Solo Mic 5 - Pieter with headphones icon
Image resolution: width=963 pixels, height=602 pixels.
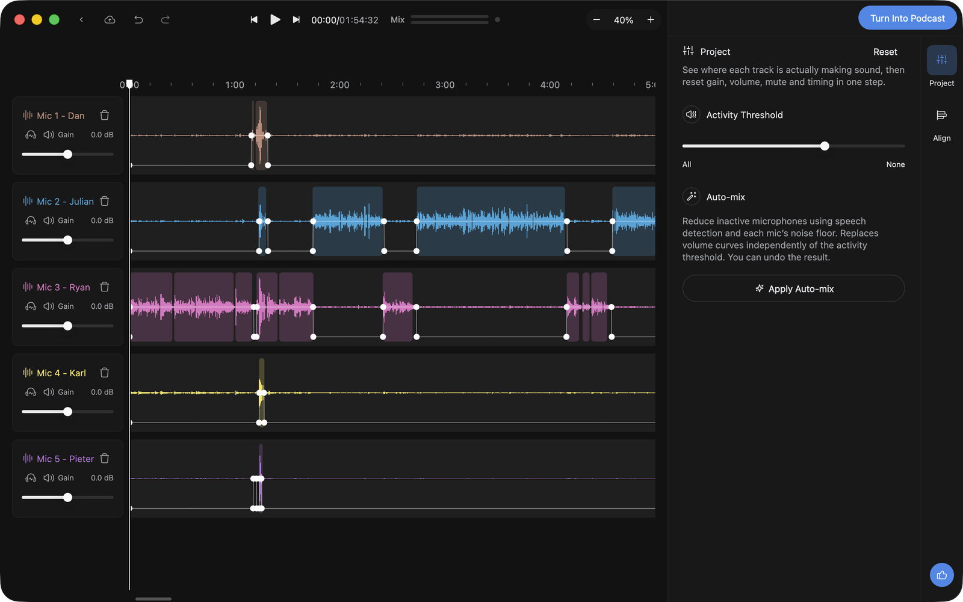point(31,478)
